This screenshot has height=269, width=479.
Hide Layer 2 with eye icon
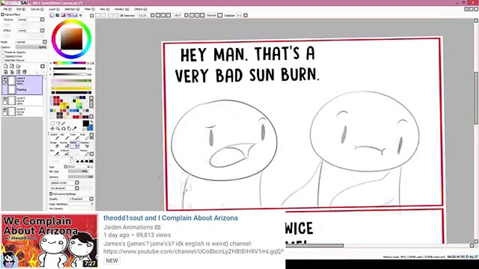[5, 99]
